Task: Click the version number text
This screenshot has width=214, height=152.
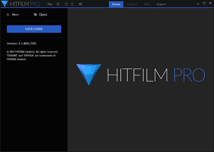Action: point(21,43)
